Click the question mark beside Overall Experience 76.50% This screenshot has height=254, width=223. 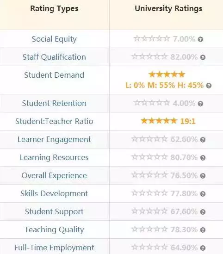203,176
